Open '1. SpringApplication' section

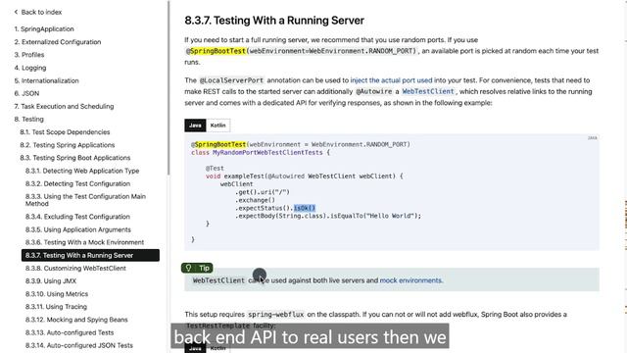pos(44,28)
